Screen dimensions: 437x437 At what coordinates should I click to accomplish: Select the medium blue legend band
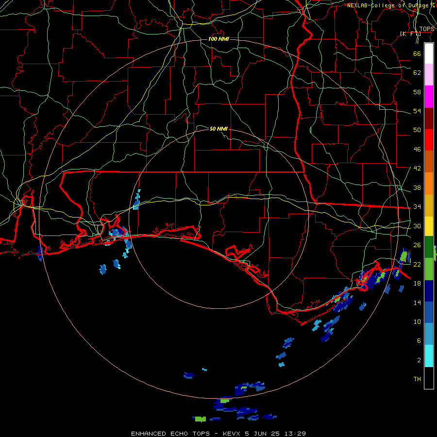429,312
